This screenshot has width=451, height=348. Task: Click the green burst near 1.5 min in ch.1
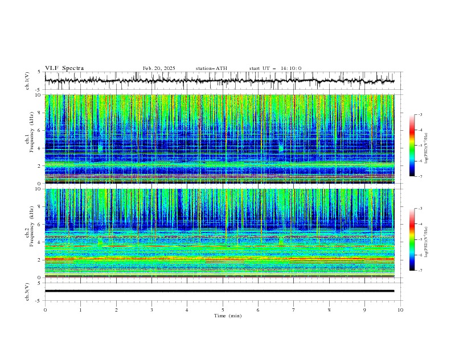(x=100, y=148)
